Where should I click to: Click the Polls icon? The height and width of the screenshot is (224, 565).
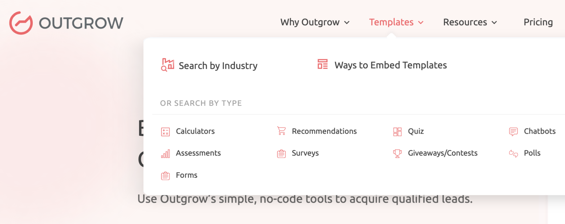[513, 153]
